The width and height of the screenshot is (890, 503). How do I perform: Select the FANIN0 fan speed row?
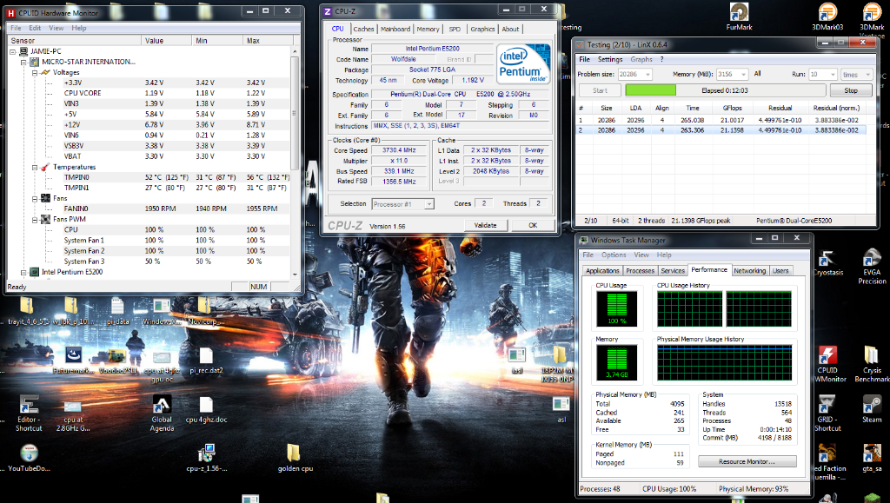pos(149,208)
